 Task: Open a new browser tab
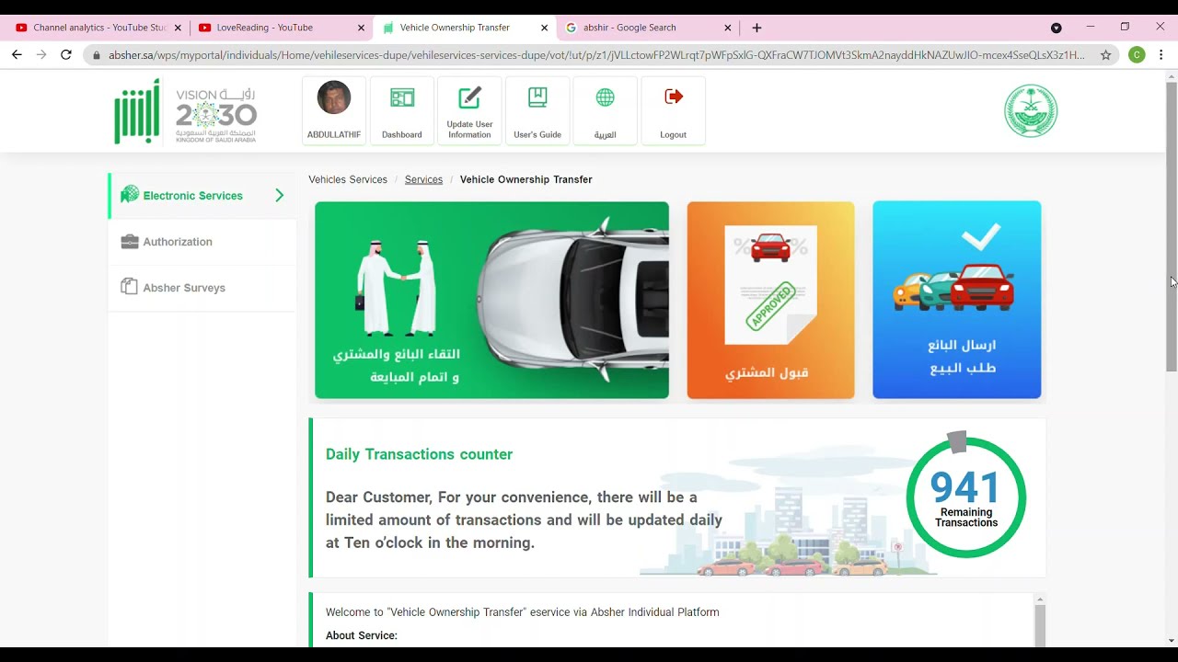756,28
